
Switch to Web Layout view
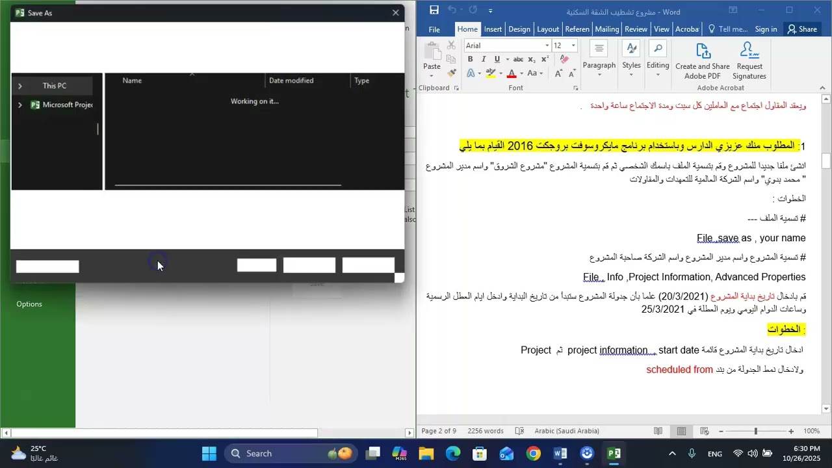tap(705, 431)
